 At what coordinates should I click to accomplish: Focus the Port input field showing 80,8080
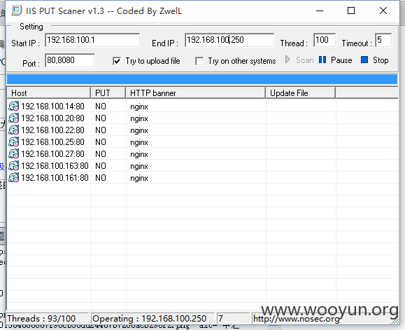[x=70, y=60]
